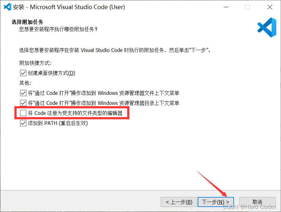This screenshot has height=212, width=281.
Task: Click the disabled maximize button
Action: pyautogui.click(x=248, y=7)
